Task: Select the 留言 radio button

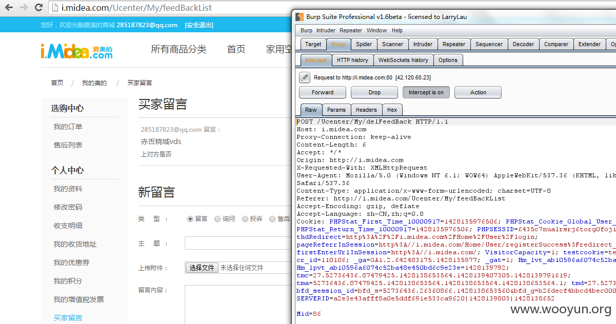Action: [190, 219]
